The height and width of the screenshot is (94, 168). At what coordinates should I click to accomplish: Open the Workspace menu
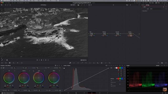54,1
